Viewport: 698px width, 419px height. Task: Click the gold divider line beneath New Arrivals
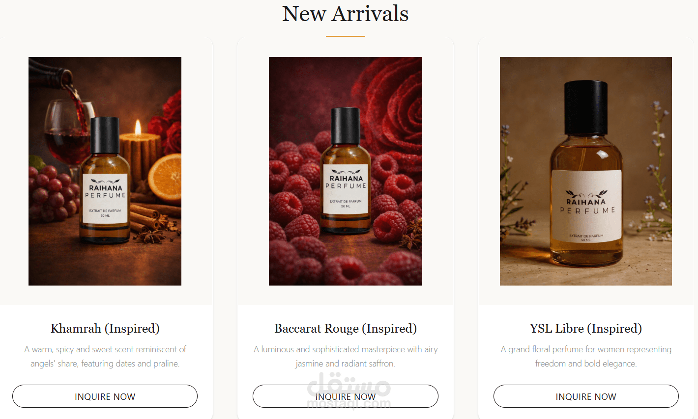tap(346, 36)
